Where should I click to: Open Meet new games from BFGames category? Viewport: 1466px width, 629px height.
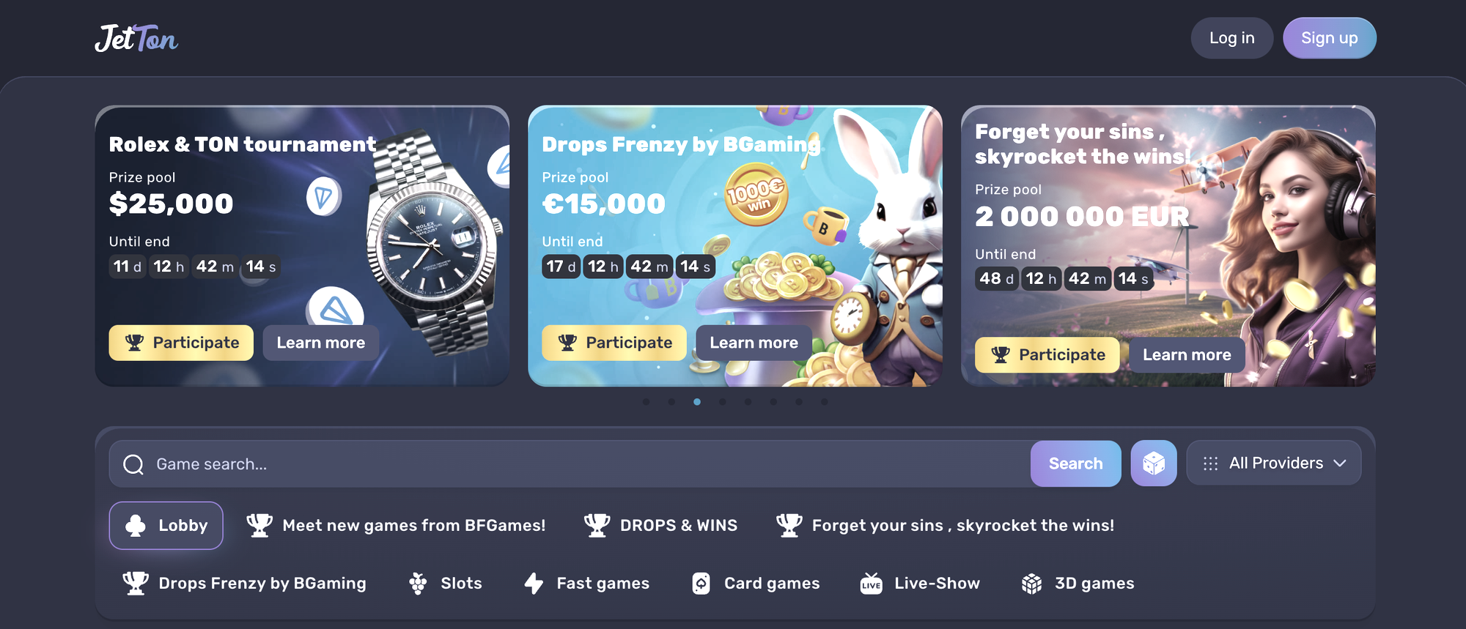point(396,525)
